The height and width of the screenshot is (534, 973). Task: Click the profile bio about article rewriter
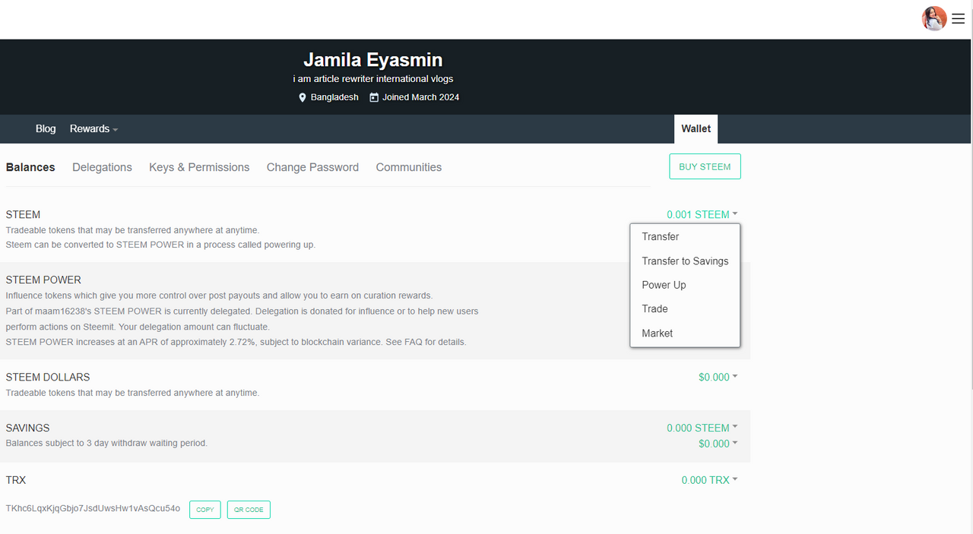(373, 78)
